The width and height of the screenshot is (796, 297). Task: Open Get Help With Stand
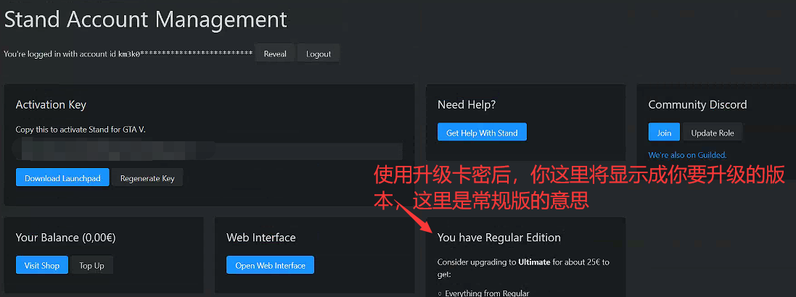(x=482, y=133)
